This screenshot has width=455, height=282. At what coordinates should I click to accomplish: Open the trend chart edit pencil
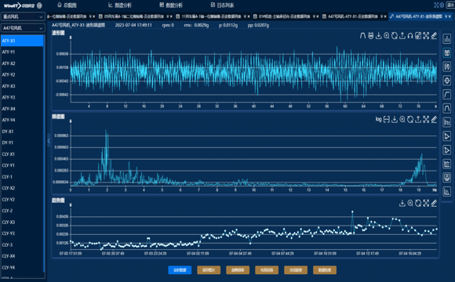click(x=434, y=203)
